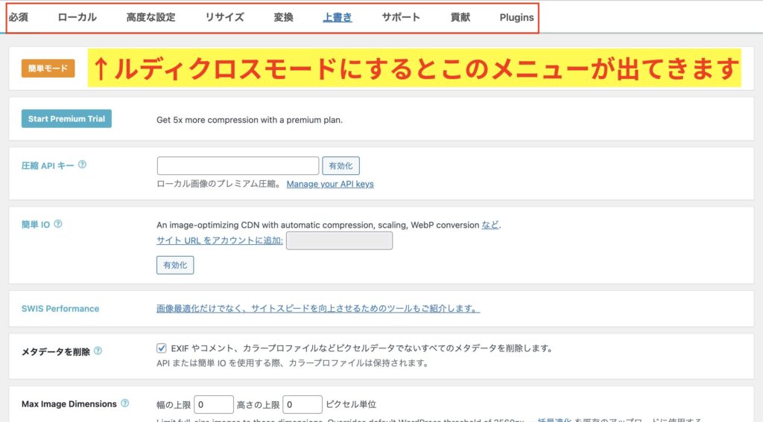Switch to the ローカル tab
This screenshot has width=763, height=422.
pos(77,17)
